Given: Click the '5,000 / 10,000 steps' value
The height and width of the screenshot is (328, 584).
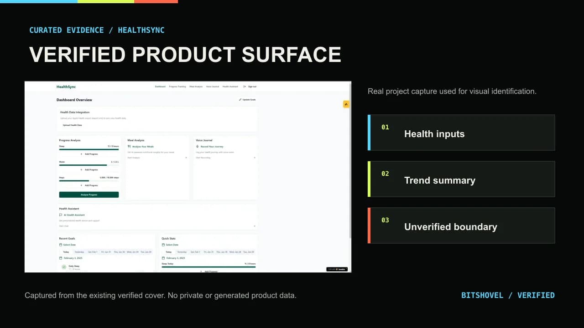Looking at the screenshot, I should coord(109,178).
